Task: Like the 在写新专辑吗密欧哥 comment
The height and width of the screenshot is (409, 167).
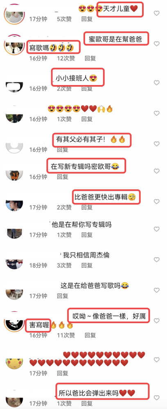Action: (x=156, y=171)
